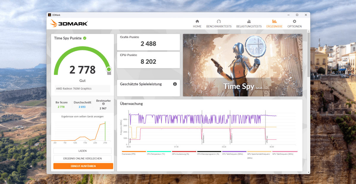Open Ergebnisse vom selben Gerät anzeigen

(x=83, y=116)
